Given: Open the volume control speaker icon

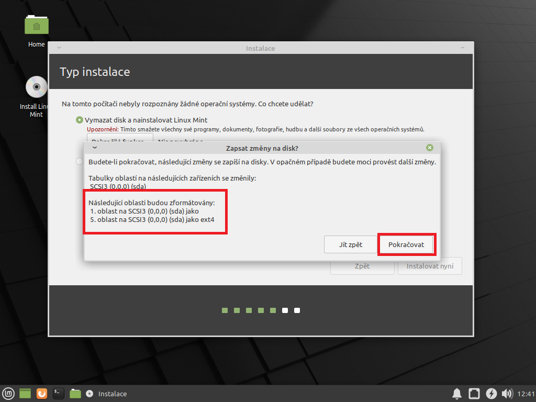Looking at the screenshot, I should pyautogui.click(x=507, y=394).
